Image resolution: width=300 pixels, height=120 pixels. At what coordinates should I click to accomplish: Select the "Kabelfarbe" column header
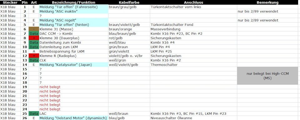[x=129, y=2]
